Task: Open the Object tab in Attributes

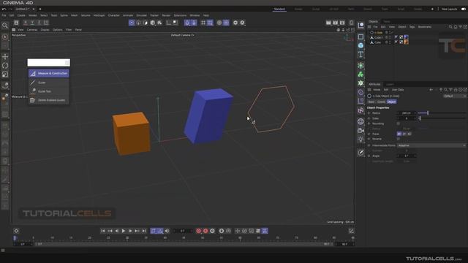Action: click(391, 102)
